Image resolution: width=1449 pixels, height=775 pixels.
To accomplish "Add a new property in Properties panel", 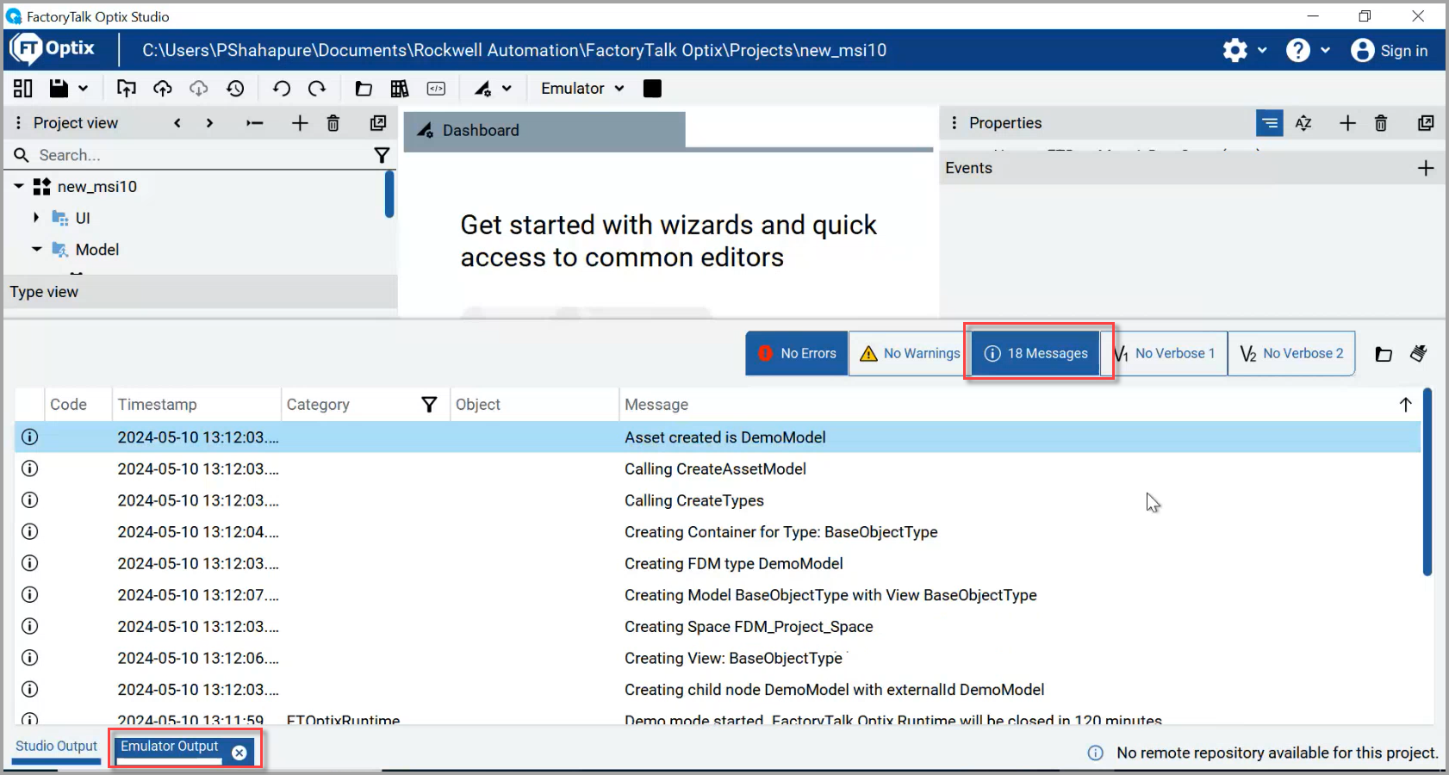I will pos(1348,123).
